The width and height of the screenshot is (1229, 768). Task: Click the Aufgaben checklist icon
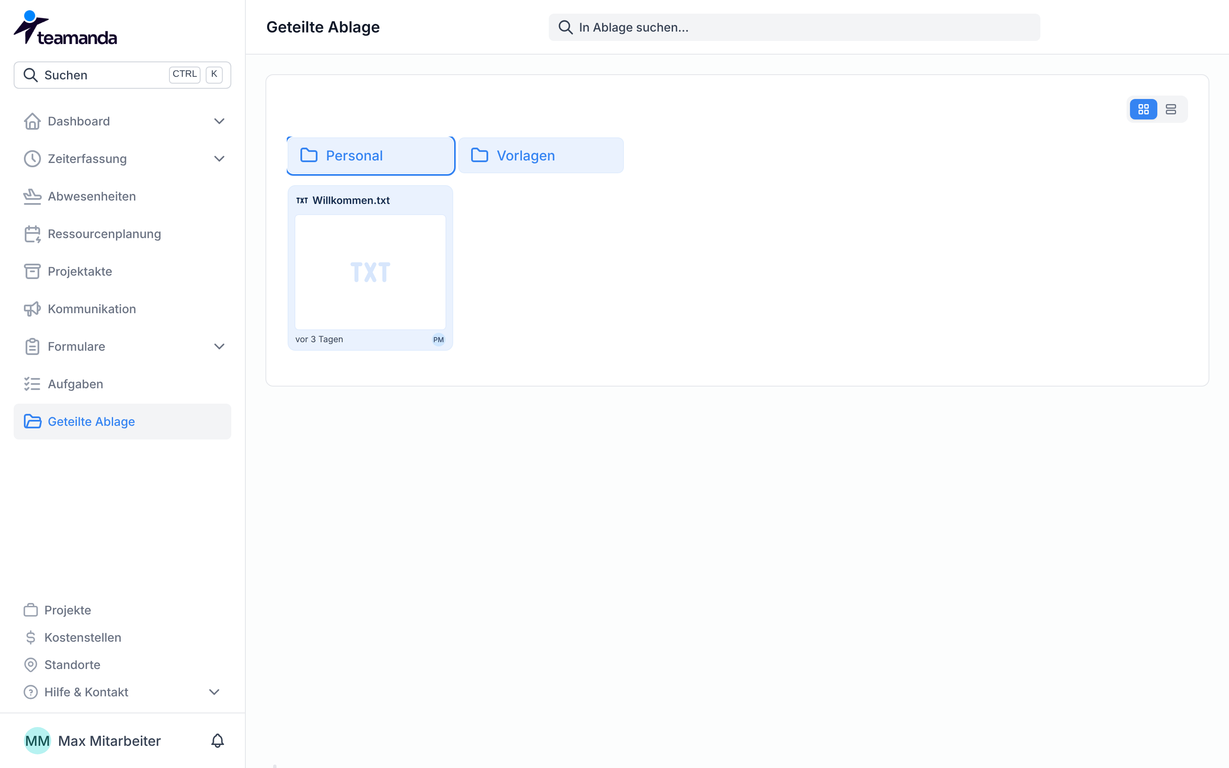pos(32,384)
